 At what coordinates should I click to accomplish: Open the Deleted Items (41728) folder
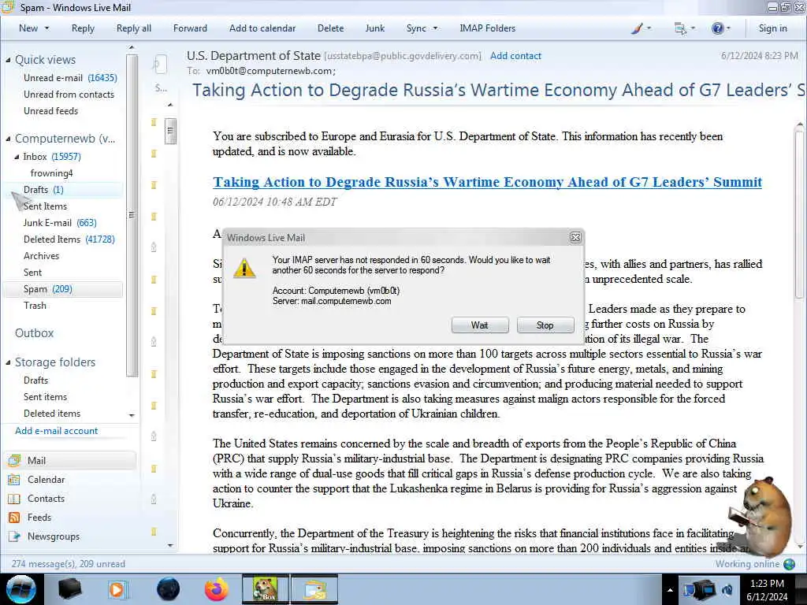(x=69, y=239)
